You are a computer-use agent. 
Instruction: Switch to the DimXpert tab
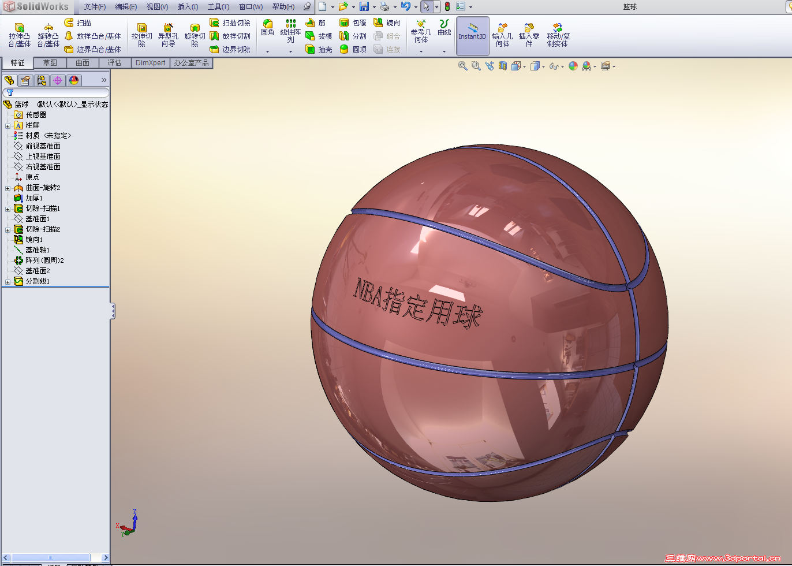click(x=151, y=63)
